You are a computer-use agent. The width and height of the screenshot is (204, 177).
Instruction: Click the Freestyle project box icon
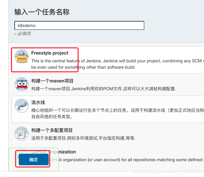(22, 56)
